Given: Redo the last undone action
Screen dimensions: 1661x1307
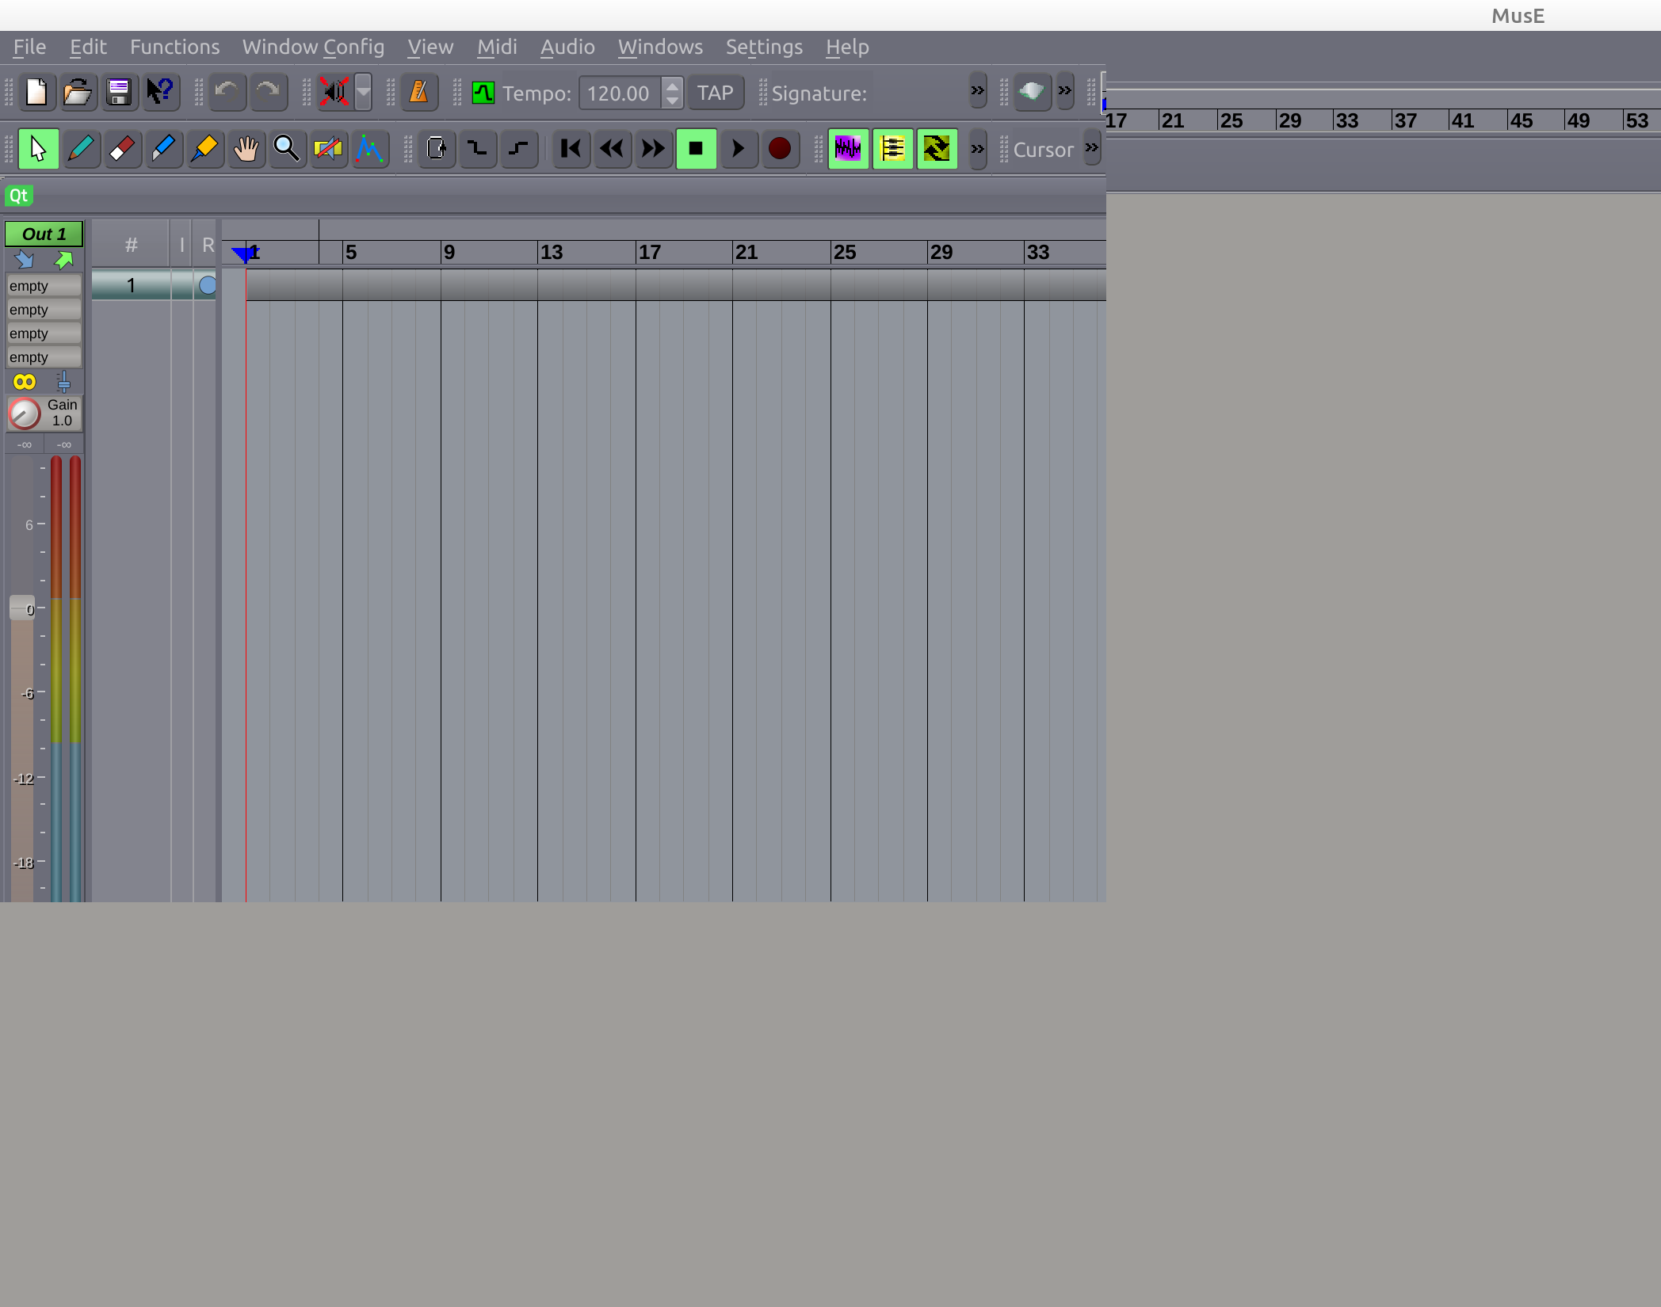Looking at the screenshot, I should [x=268, y=93].
